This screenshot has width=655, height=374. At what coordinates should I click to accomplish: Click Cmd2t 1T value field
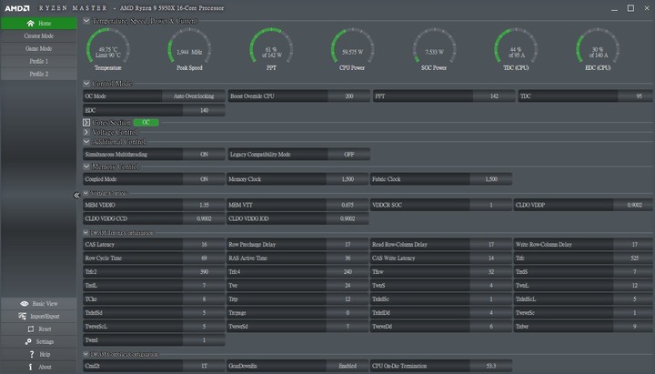tap(204, 366)
